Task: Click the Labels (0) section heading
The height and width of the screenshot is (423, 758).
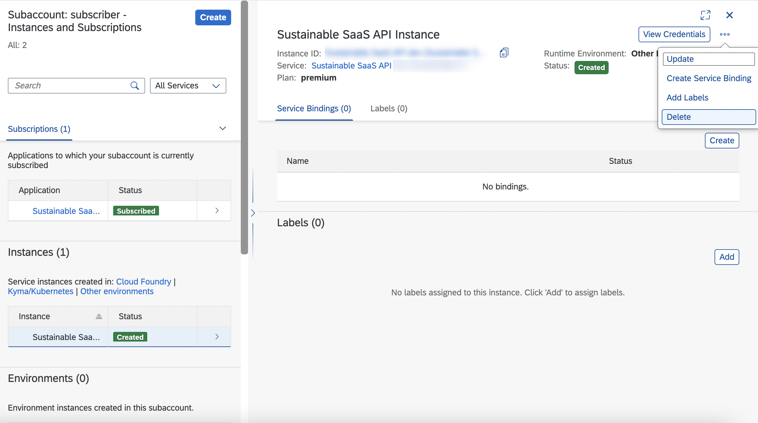Action: pos(301,223)
